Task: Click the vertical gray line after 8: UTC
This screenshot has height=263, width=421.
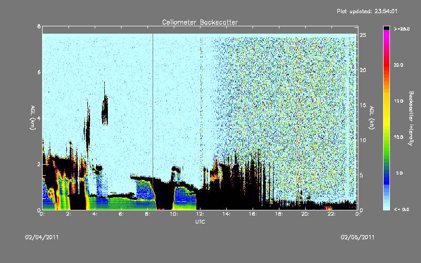Action: 153,122
